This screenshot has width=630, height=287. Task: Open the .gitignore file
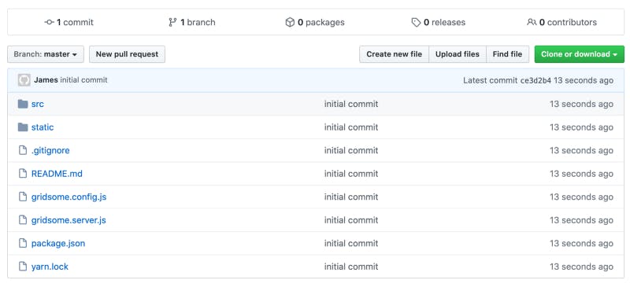[50, 150]
